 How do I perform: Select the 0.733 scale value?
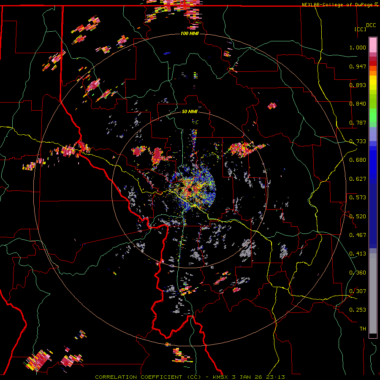(x=358, y=141)
